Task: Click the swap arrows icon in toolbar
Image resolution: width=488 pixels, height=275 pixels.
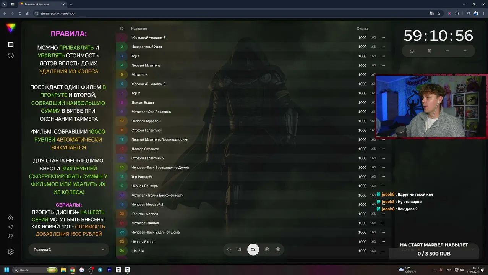Action: [239, 249]
